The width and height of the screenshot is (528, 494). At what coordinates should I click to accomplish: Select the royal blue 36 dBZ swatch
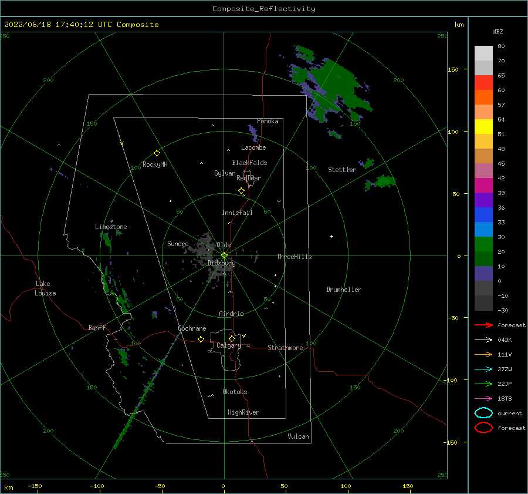tap(483, 215)
